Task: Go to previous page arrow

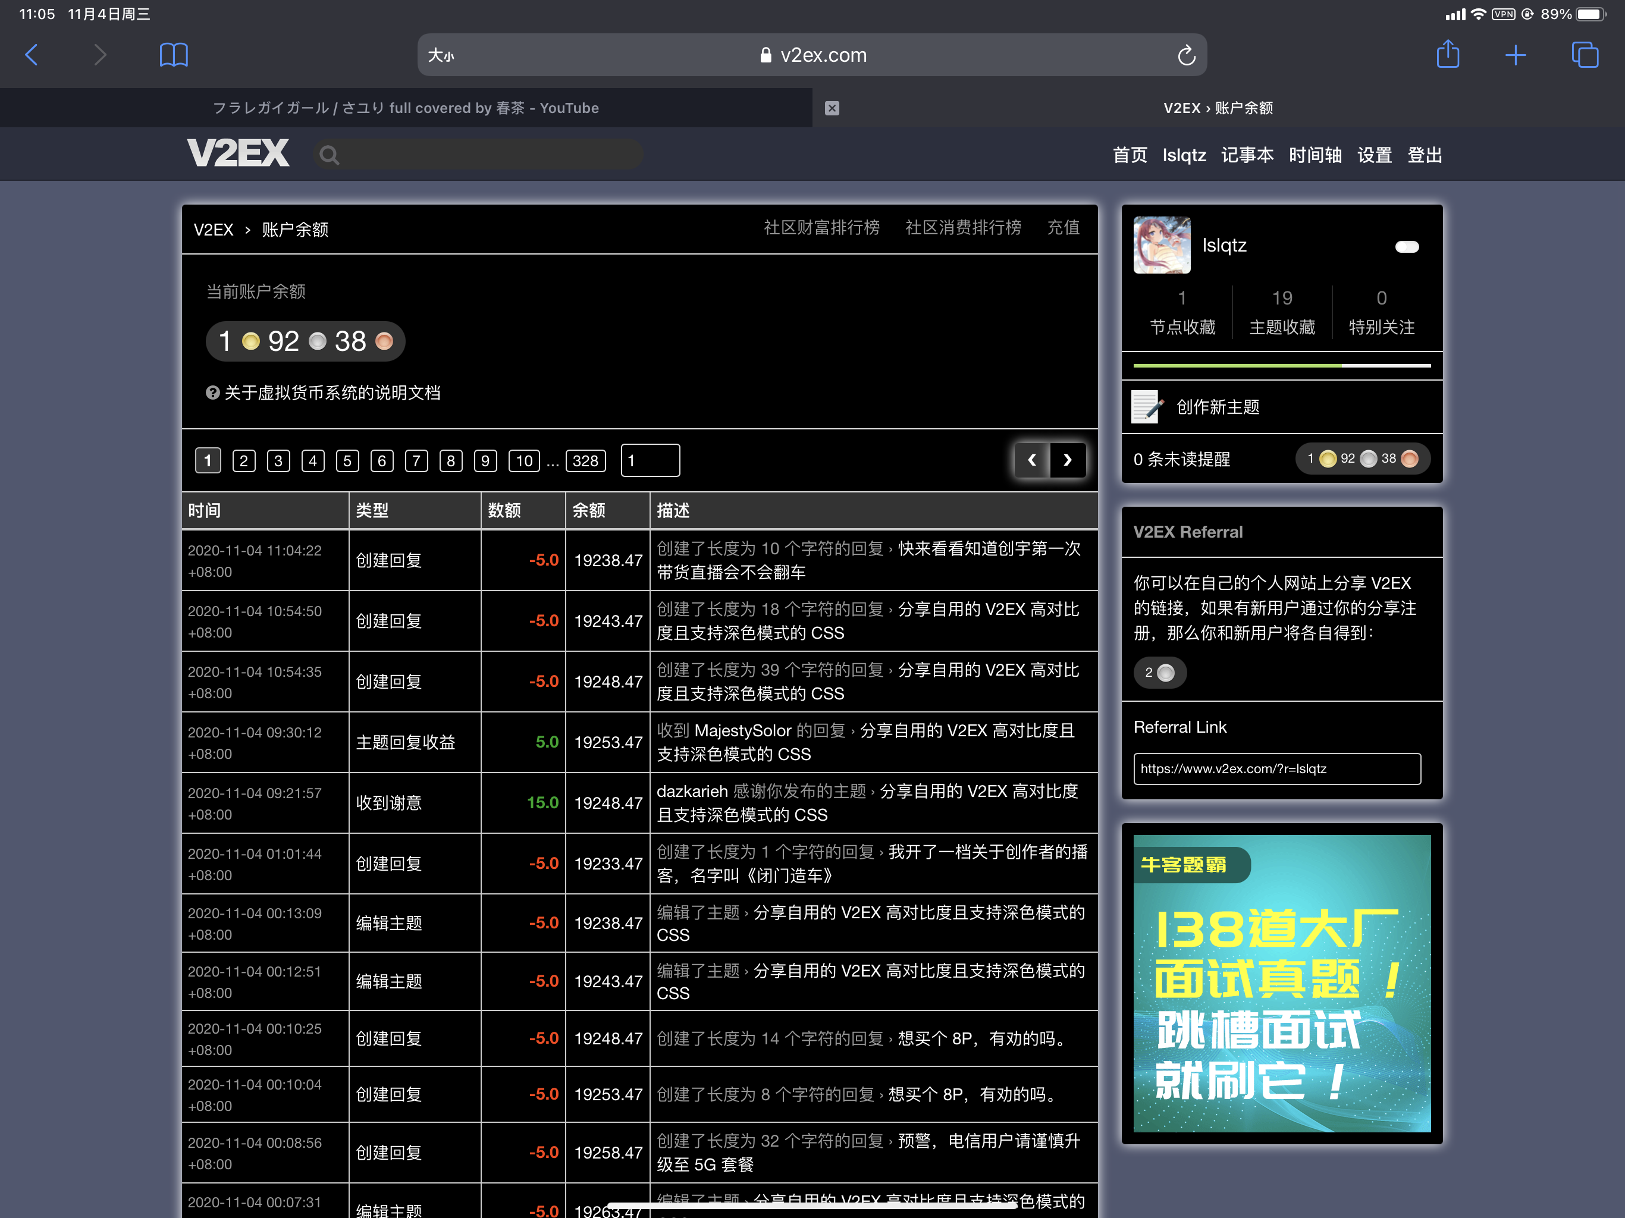Action: [1032, 460]
